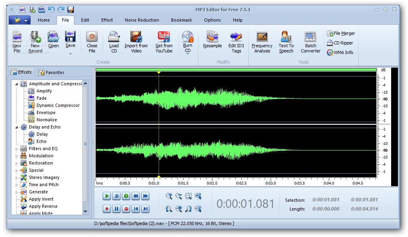The image size is (408, 237).
Task: Choose Apply Reverse effect
Action: pyautogui.click(x=43, y=207)
